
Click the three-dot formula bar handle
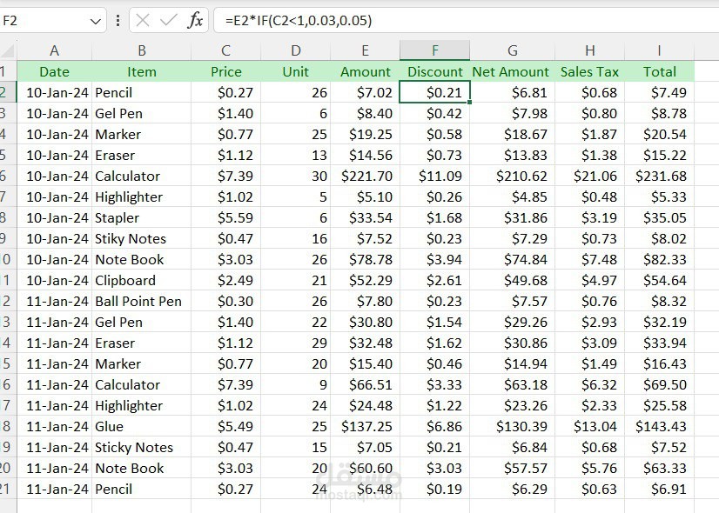pos(118,20)
